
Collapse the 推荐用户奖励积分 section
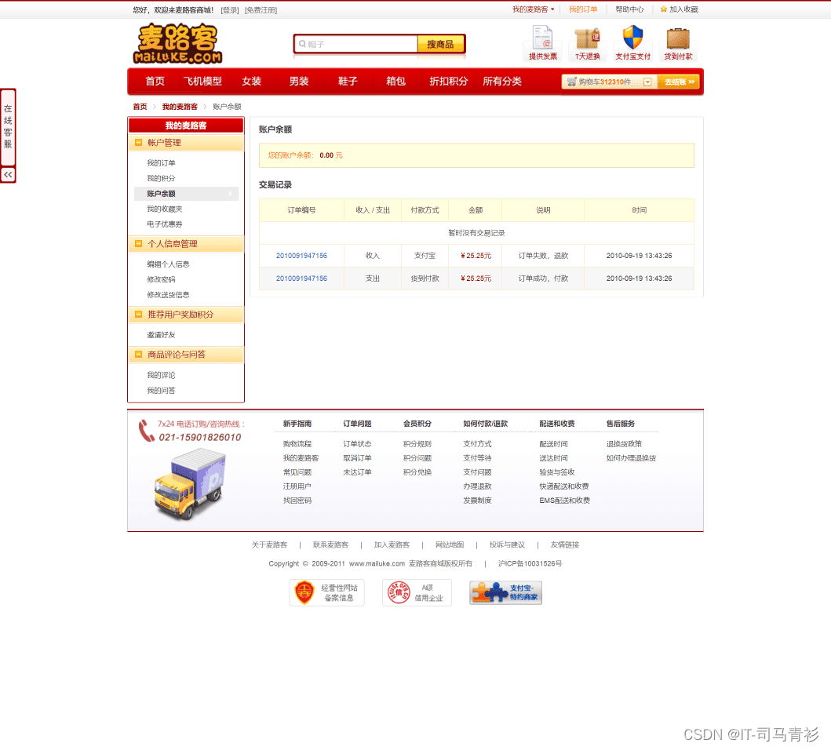coord(138,315)
